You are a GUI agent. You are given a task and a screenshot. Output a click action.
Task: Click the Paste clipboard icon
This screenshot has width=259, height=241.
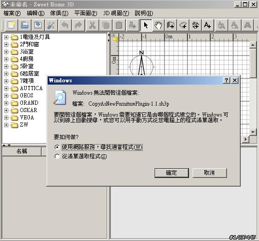point(119,25)
